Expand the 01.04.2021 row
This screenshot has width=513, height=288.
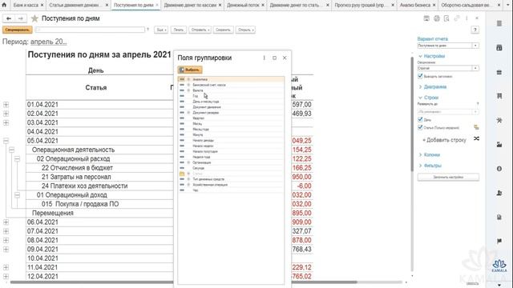[x=6, y=105]
